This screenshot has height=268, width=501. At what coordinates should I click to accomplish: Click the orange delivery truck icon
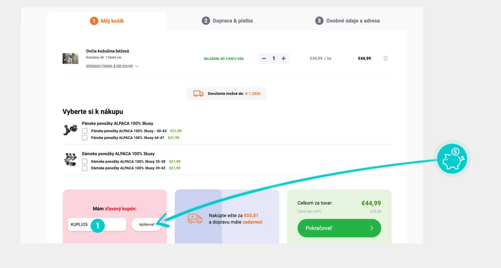pos(198,94)
